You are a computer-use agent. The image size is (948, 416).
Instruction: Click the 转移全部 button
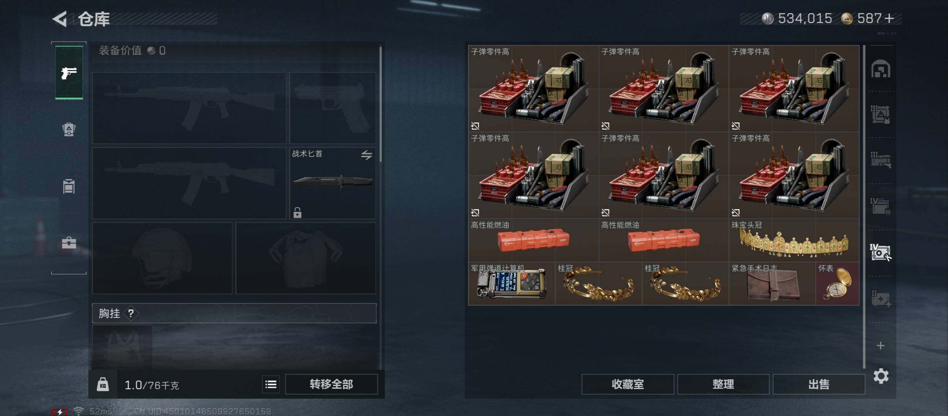click(x=331, y=384)
